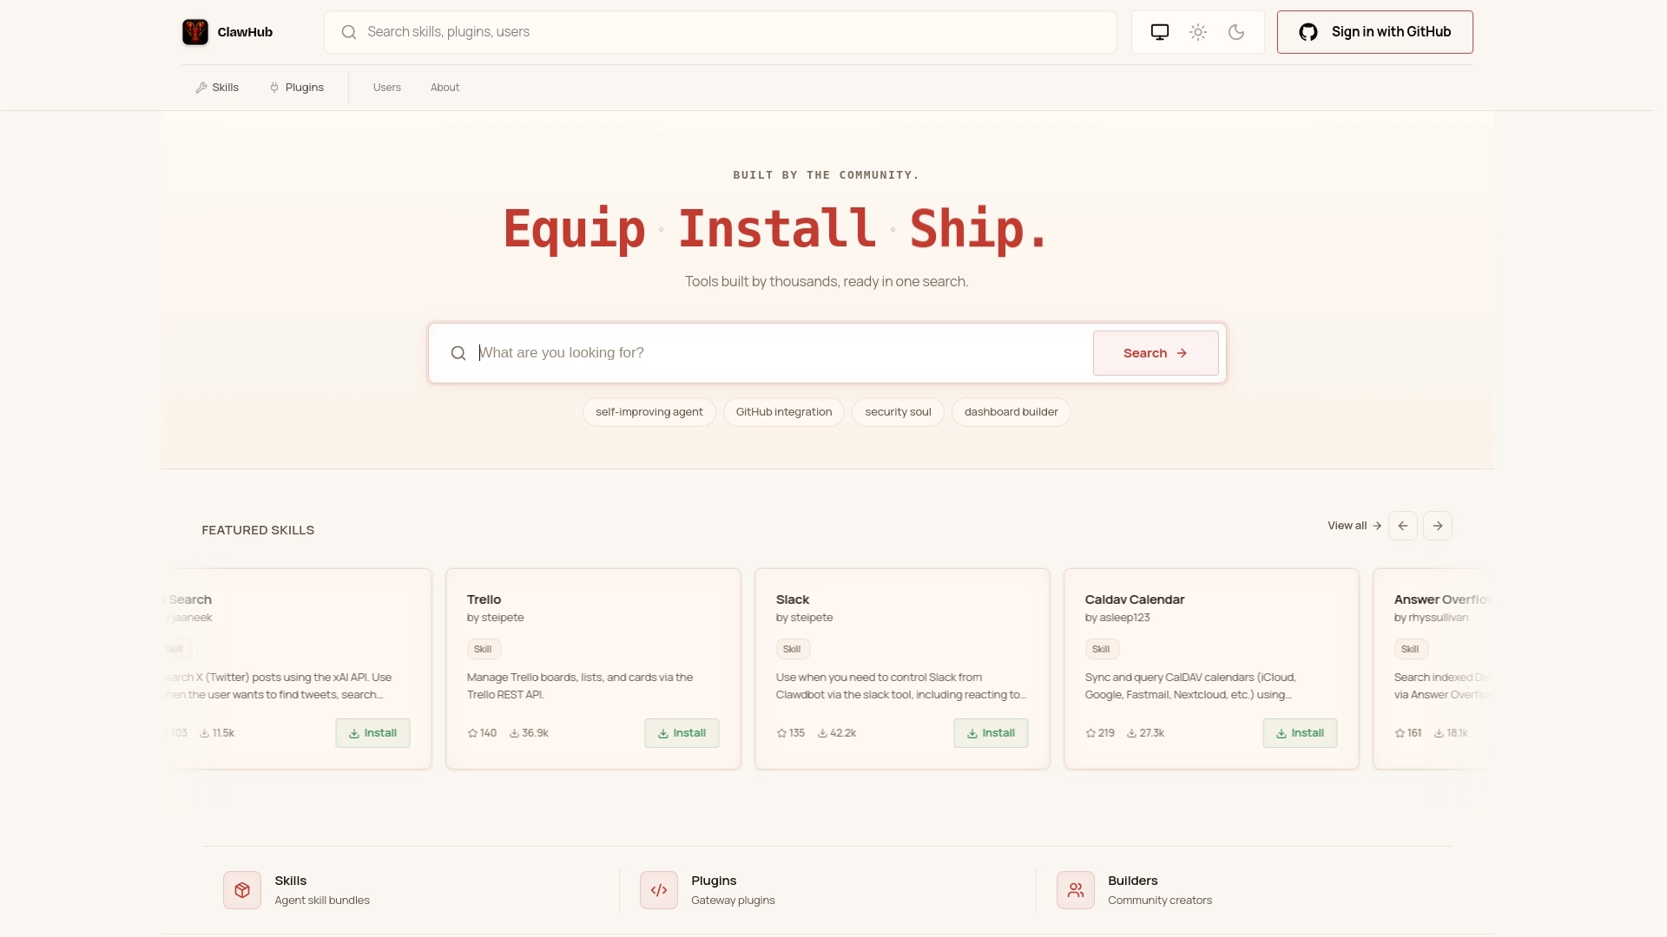Open the Caldav Calendar skill card title
Viewport: 1667px width, 937px height.
1135,600
